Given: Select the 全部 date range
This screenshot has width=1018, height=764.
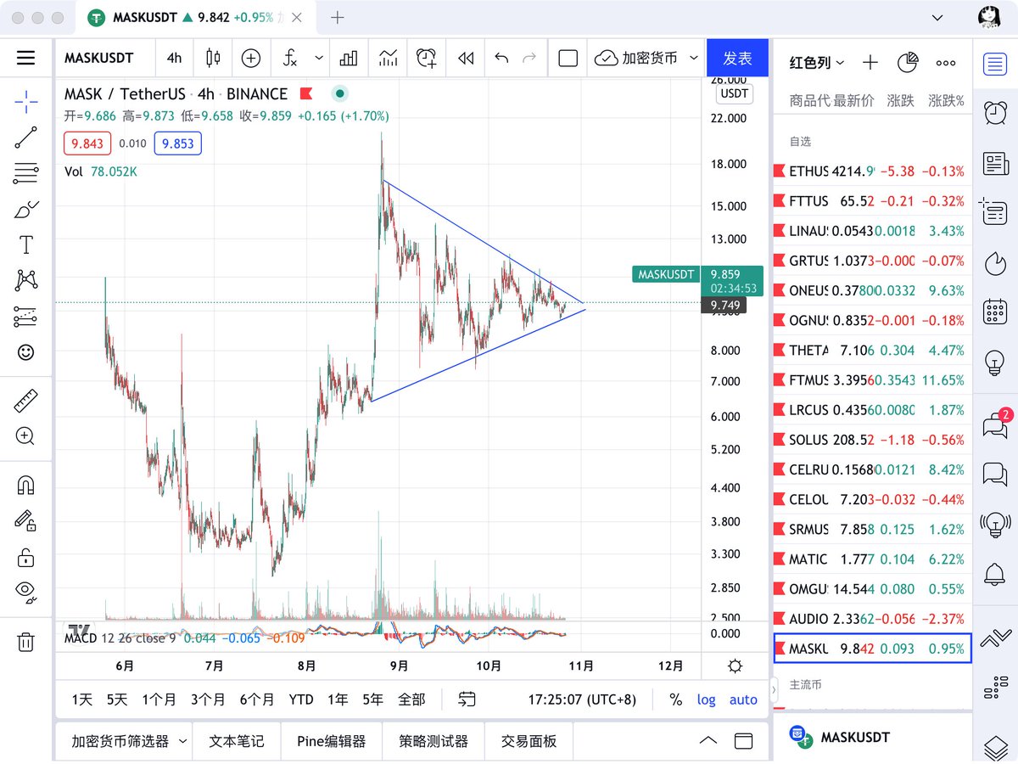Looking at the screenshot, I should 411,699.
